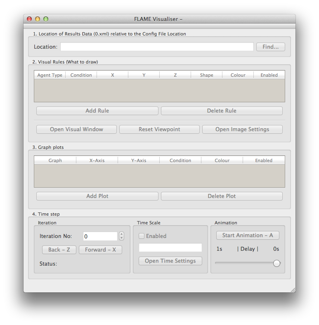Open Time Settings dialog
The height and width of the screenshot is (325, 319).
170,261
